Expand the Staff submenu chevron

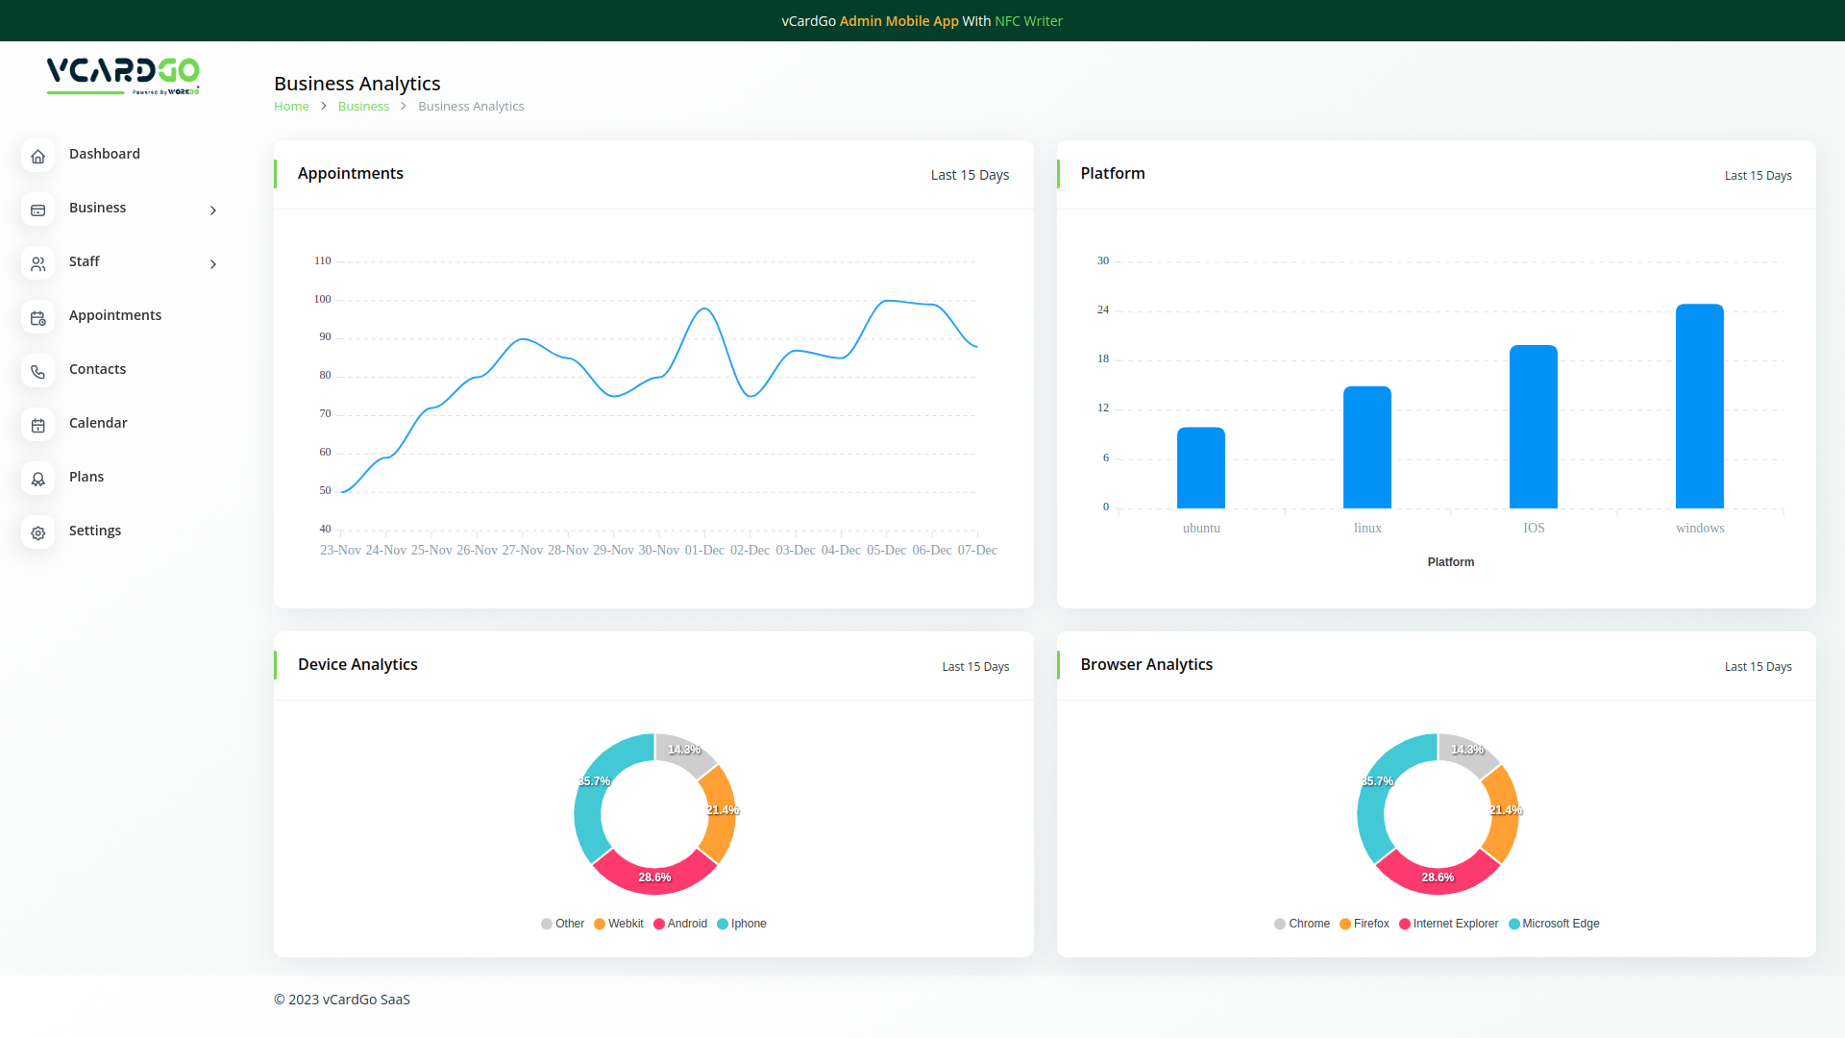coord(213,264)
